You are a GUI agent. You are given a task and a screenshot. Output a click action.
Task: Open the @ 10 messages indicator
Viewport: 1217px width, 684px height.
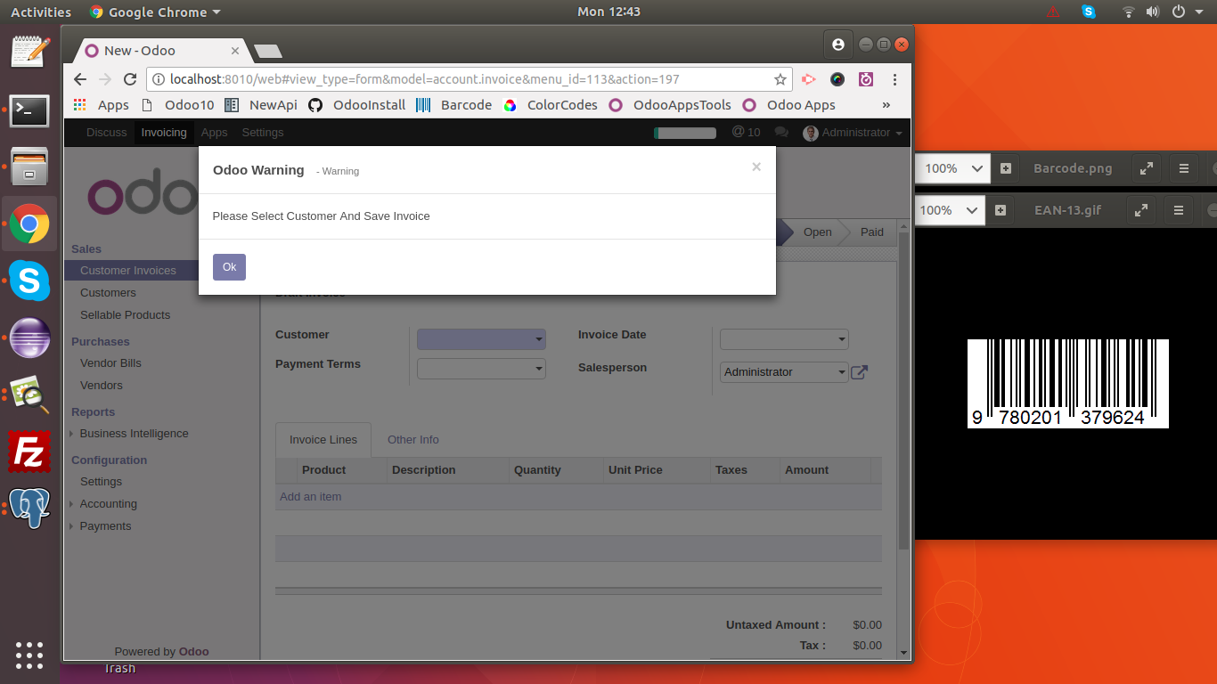click(746, 132)
